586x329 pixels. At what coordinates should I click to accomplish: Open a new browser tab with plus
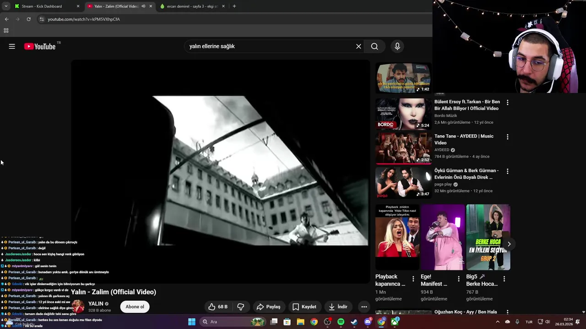click(x=234, y=6)
